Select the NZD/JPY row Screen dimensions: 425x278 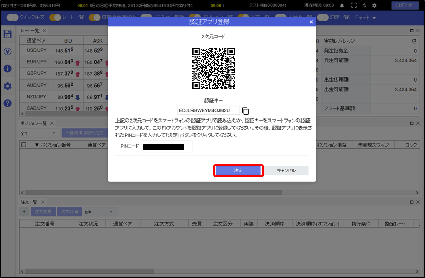pos(64,97)
